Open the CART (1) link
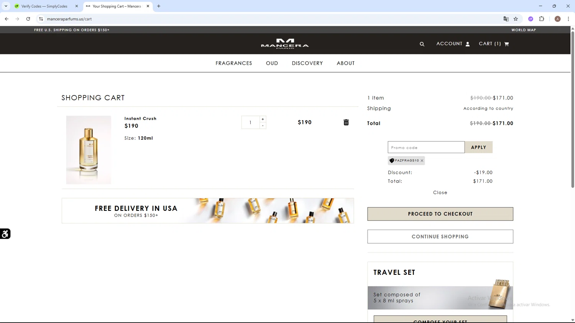 pos(494,44)
